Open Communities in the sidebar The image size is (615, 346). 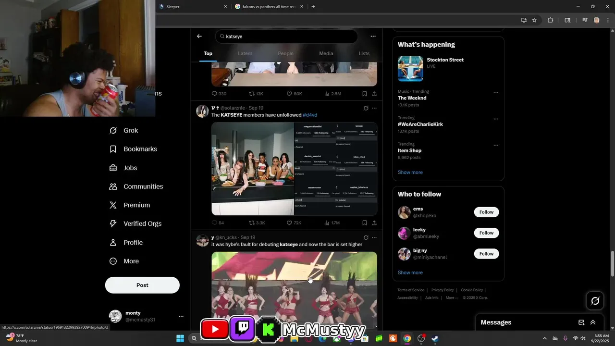tap(136, 186)
